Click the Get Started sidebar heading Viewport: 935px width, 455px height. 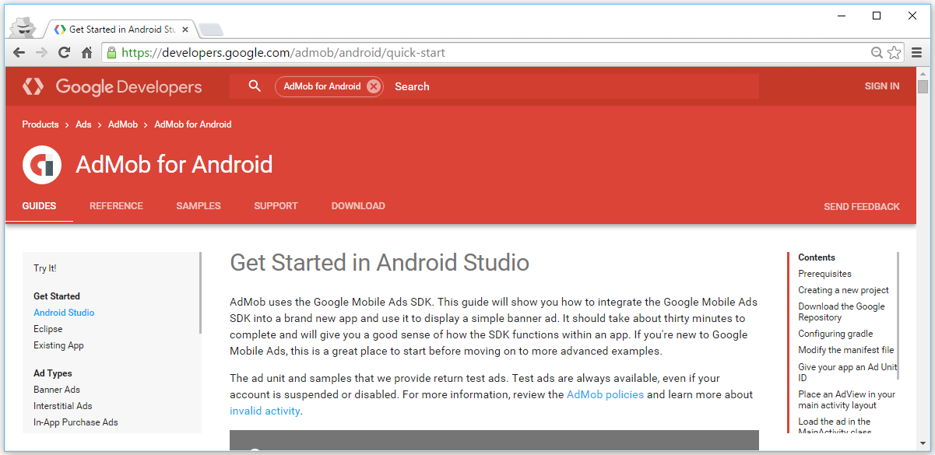tap(57, 296)
